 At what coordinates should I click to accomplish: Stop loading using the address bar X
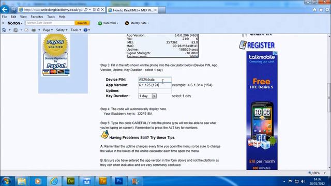pyautogui.click(x=102, y=10)
